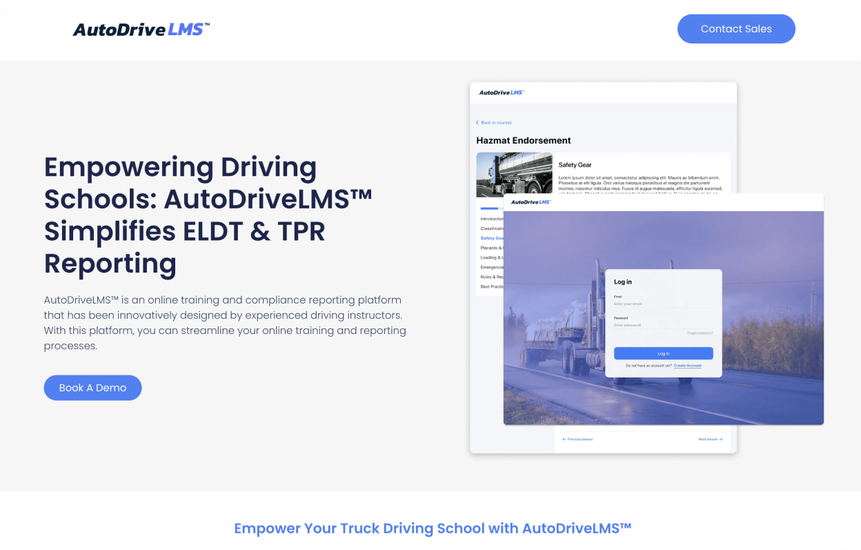This screenshot has height=550, width=861.
Task: Click the 'Log in' heading in the login card
Action: (x=623, y=282)
